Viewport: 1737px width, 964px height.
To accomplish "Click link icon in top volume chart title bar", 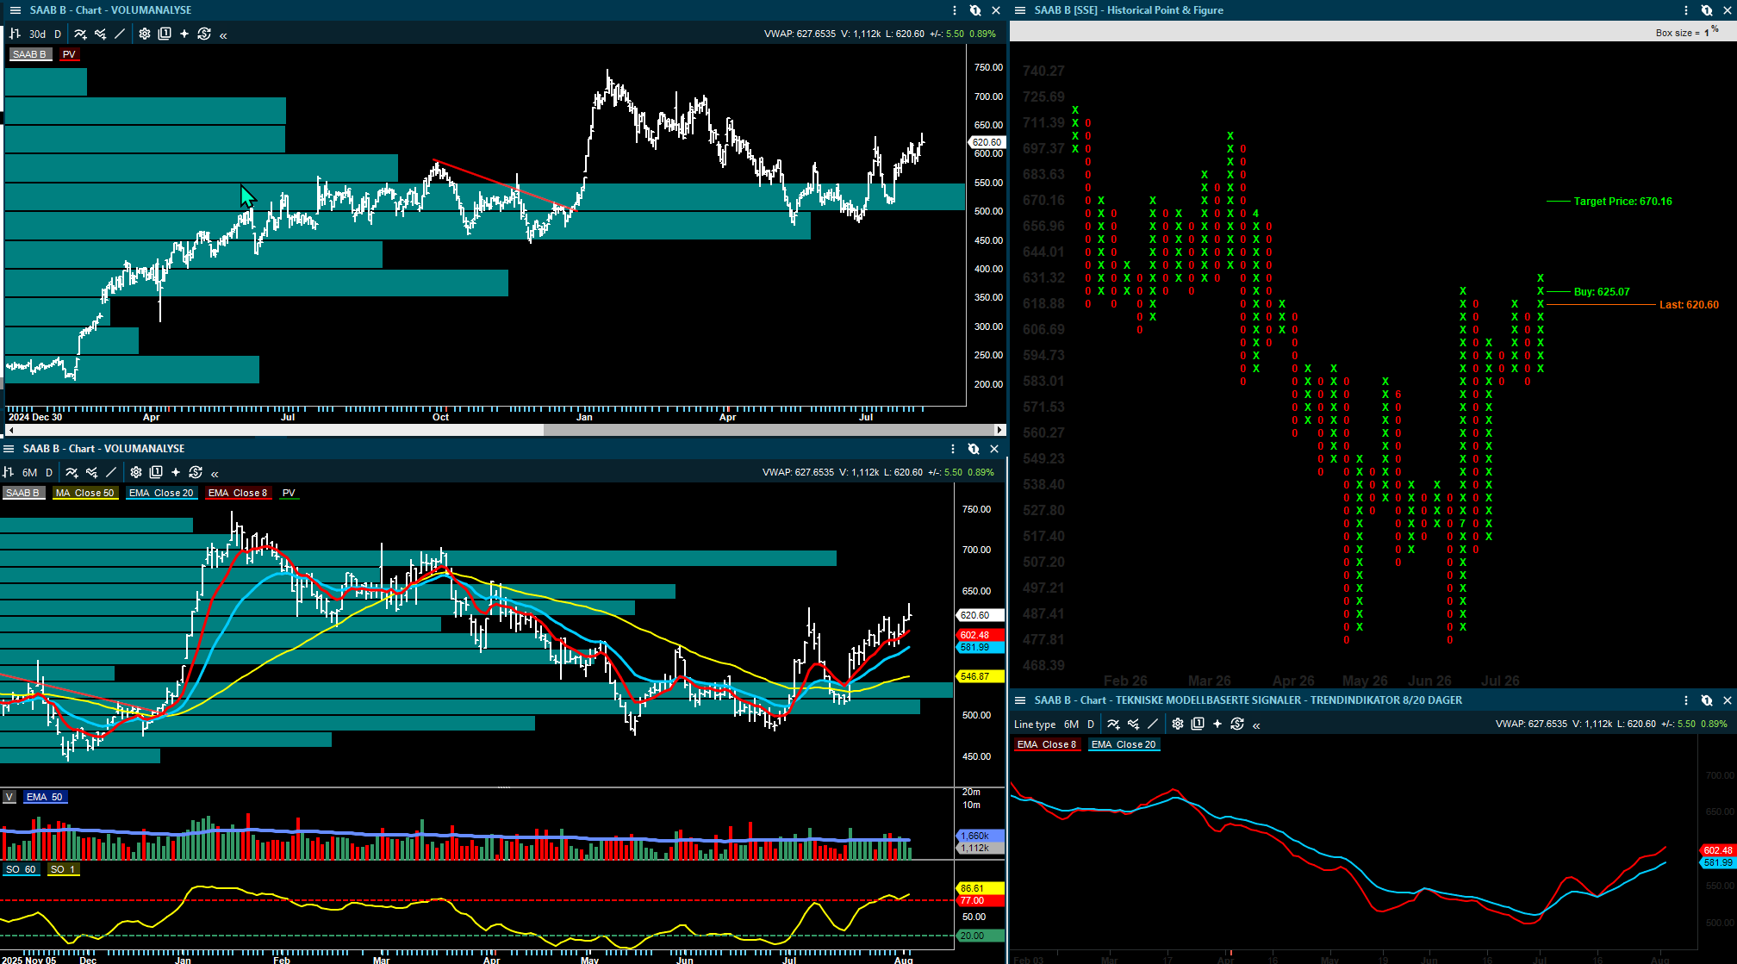I will click(975, 10).
